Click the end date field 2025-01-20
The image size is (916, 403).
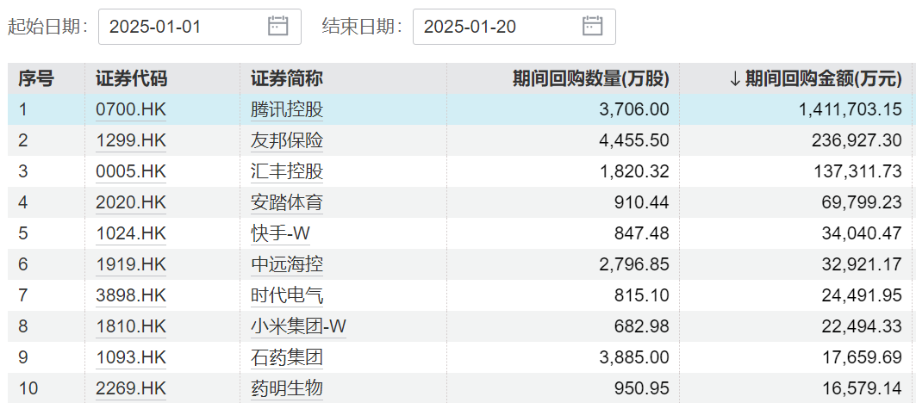click(514, 27)
